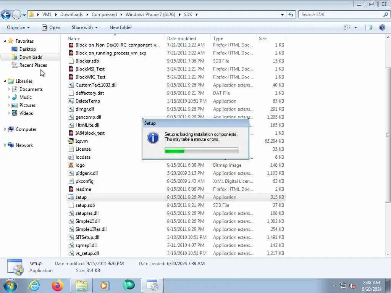The width and height of the screenshot is (391, 293).
Task: Click the pkconfig license file icon
Action: tap(71, 181)
